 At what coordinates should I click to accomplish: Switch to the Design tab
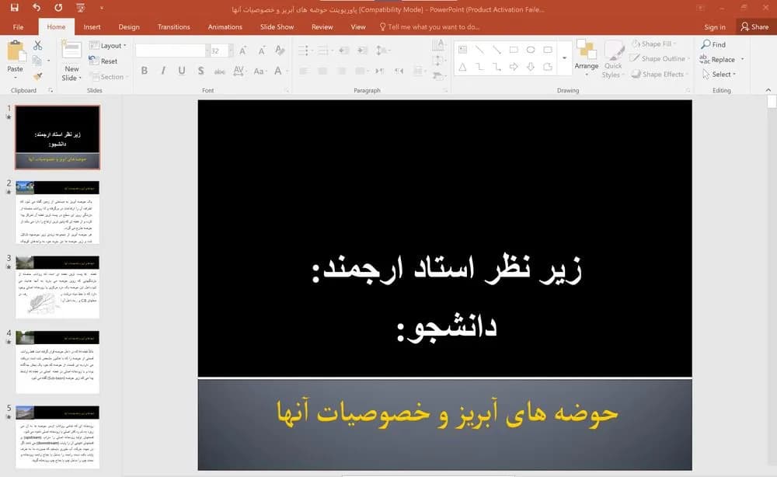[x=129, y=26]
